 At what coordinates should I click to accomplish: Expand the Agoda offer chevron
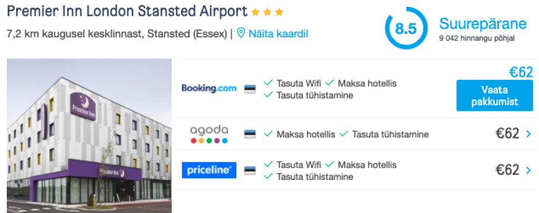coord(528,134)
